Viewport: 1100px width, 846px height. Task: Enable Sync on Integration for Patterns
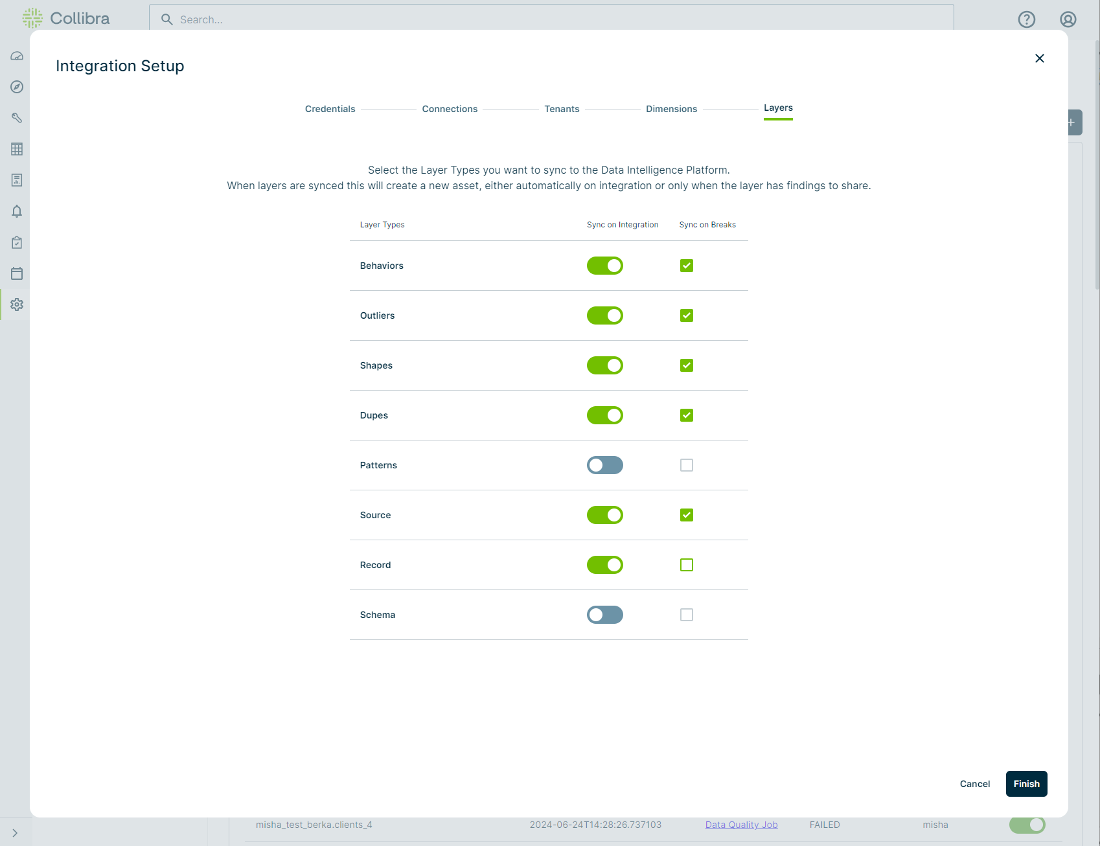[x=604, y=465]
